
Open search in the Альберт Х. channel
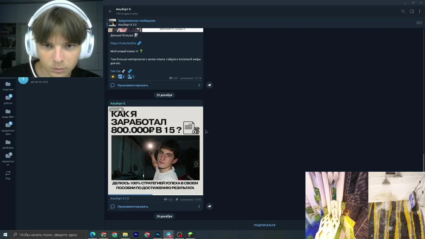coord(403,11)
